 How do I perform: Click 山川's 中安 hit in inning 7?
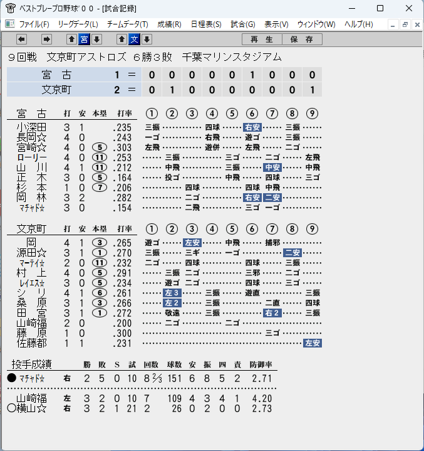coord(272,167)
